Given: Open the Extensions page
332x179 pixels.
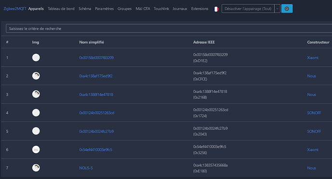Looking at the screenshot, I should click(x=199, y=9).
